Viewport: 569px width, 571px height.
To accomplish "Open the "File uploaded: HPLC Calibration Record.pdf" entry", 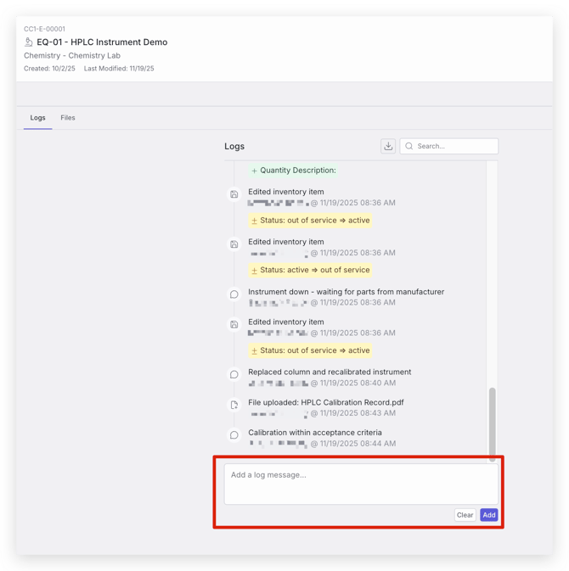I will point(325,402).
